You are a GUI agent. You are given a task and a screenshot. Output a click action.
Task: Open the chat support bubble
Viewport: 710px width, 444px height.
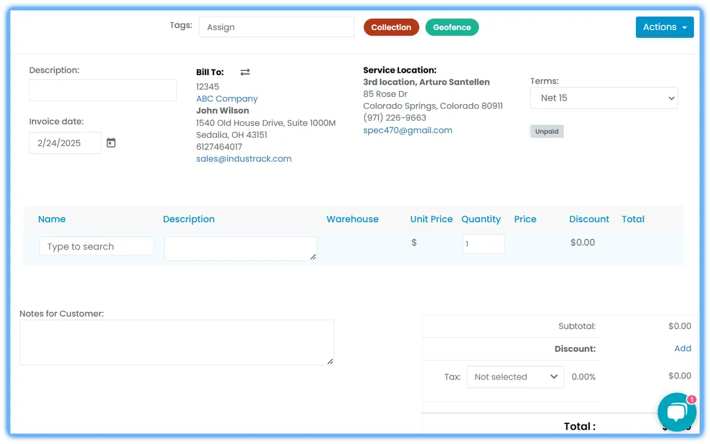pyautogui.click(x=677, y=412)
